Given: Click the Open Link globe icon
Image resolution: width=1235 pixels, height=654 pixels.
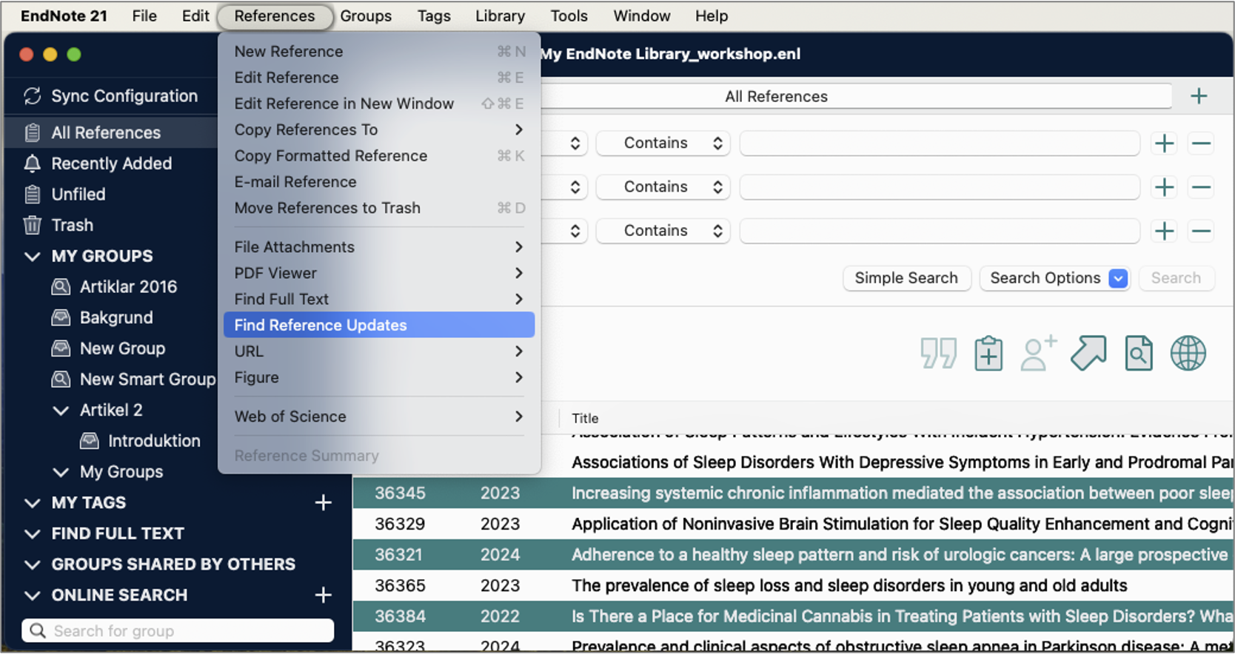Looking at the screenshot, I should click(1188, 353).
